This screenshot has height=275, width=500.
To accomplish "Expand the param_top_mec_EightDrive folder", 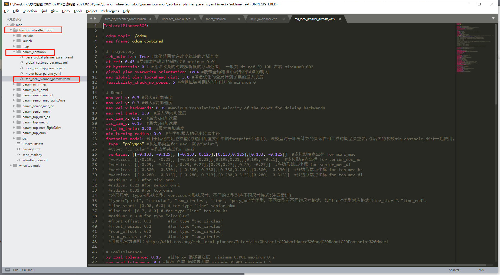I will [14, 127].
